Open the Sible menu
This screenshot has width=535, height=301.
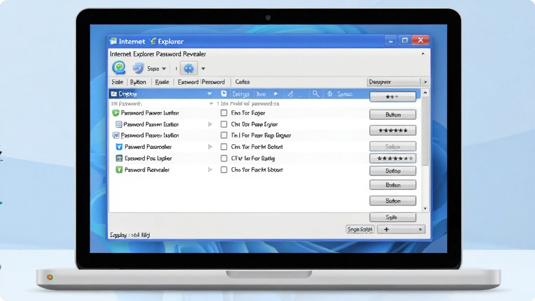118,82
